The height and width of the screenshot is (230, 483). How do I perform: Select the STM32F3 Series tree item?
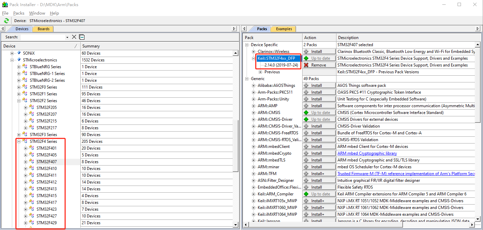(43, 135)
